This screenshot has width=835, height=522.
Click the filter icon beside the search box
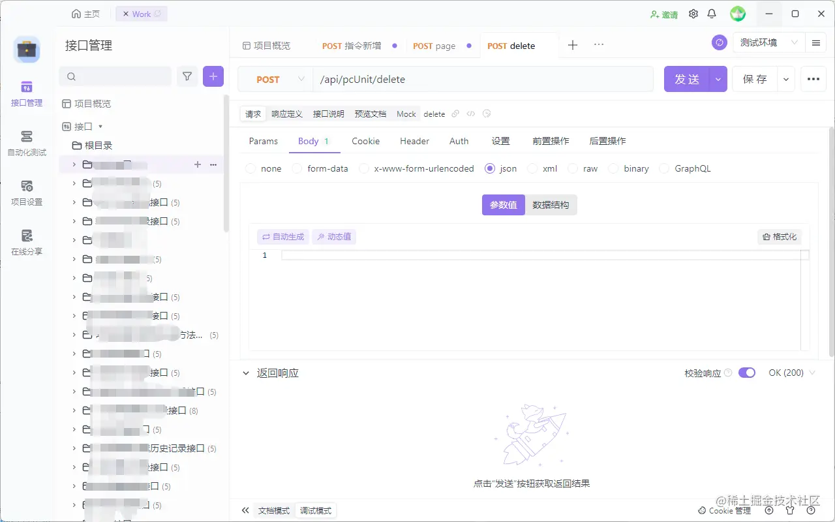pyautogui.click(x=187, y=76)
